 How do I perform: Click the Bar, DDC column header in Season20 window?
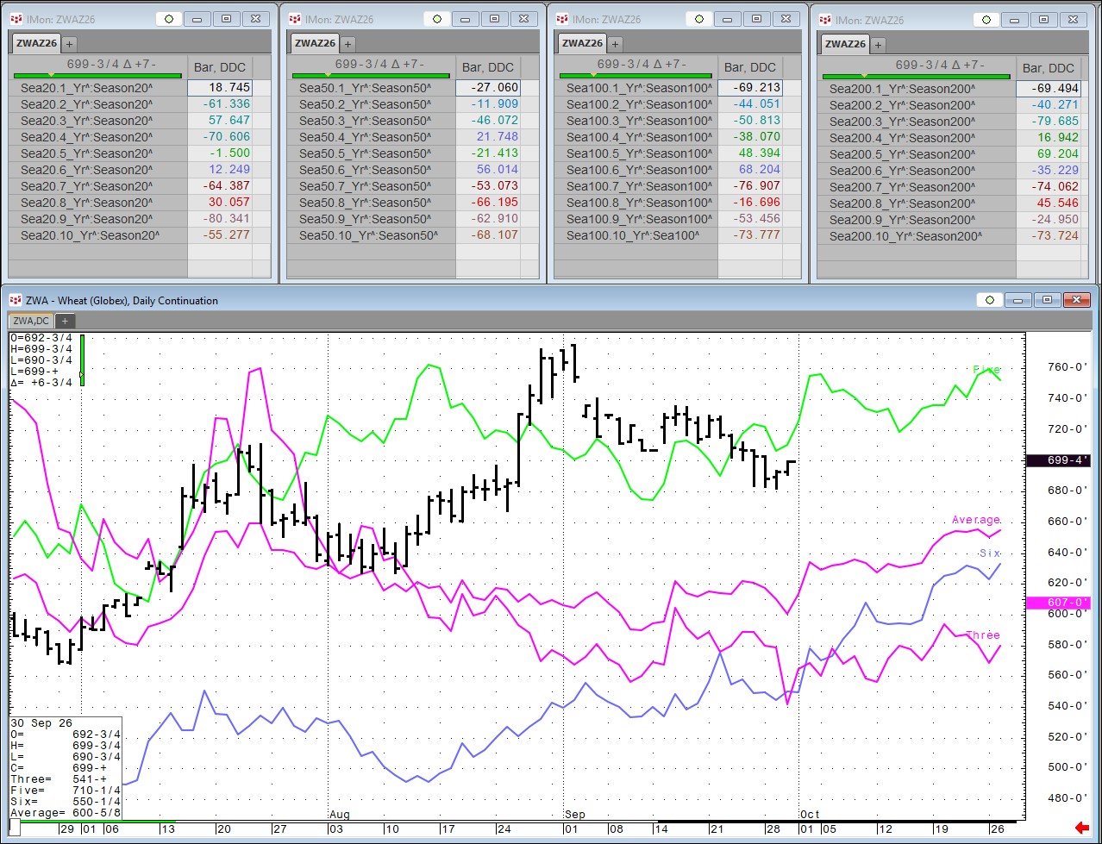click(220, 67)
